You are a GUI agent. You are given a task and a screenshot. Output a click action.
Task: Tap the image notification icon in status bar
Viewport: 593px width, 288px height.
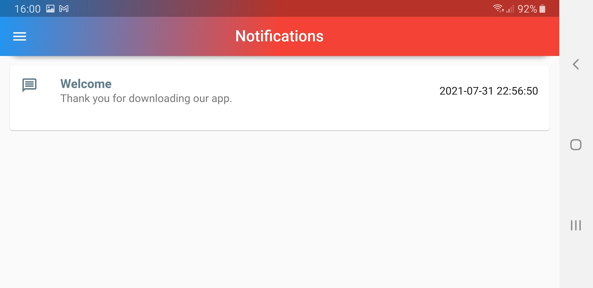50,9
